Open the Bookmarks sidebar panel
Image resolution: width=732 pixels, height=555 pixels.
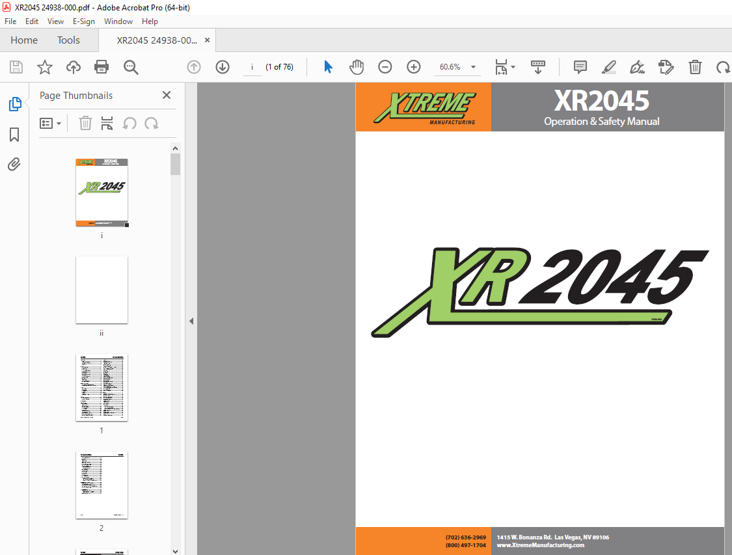click(x=14, y=135)
